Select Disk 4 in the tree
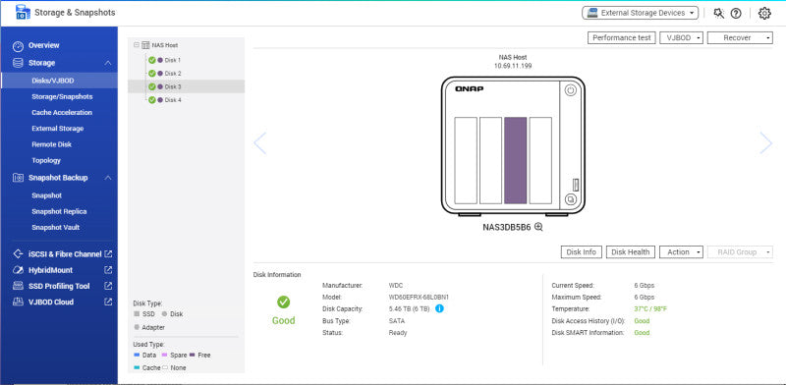 coord(173,100)
